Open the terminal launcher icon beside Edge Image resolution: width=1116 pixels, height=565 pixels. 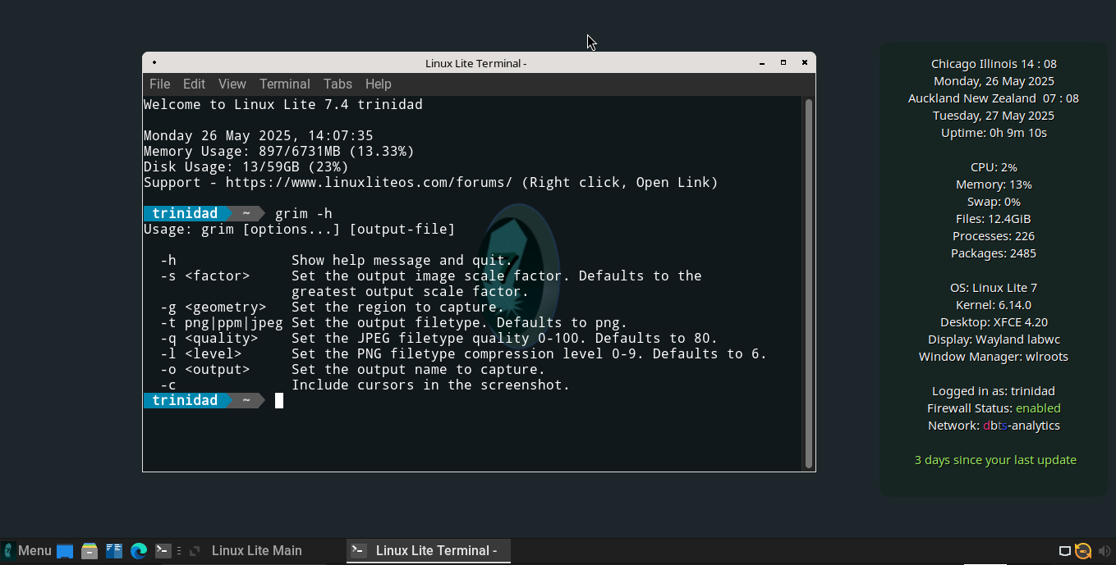163,551
